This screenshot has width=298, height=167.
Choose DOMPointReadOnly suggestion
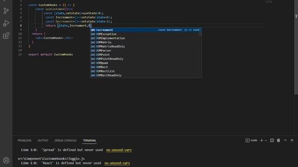(x=145, y=59)
